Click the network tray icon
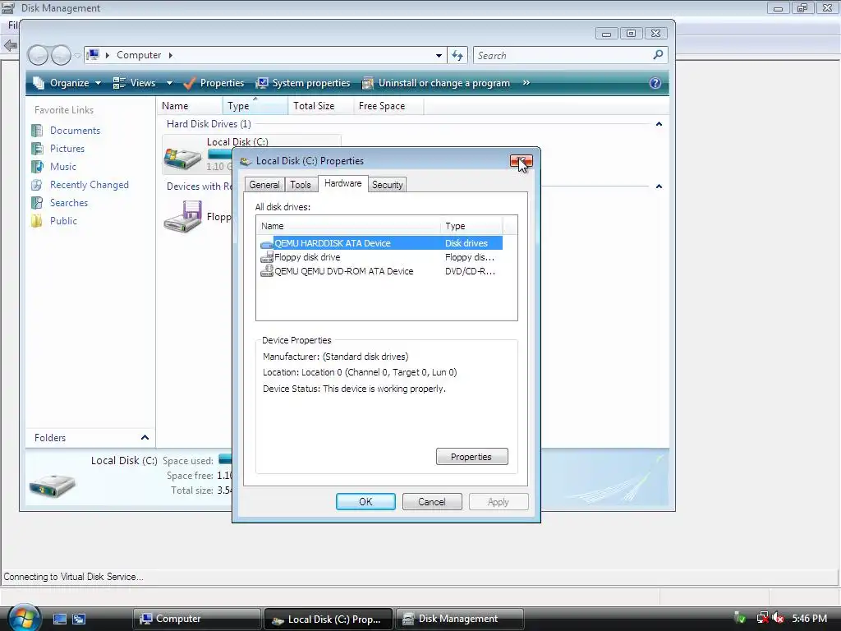The image size is (841, 631). click(762, 618)
